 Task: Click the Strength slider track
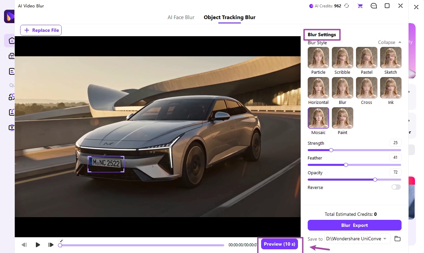coord(354,150)
